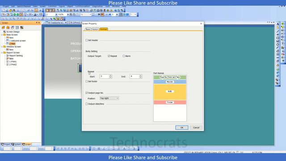Click the dark image icon in Screen panel toolbar

point(22,28)
